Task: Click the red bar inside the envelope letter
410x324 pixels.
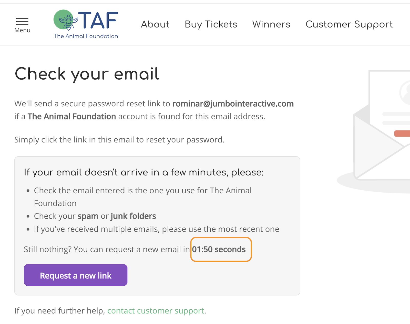Action: (x=402, y=133)
